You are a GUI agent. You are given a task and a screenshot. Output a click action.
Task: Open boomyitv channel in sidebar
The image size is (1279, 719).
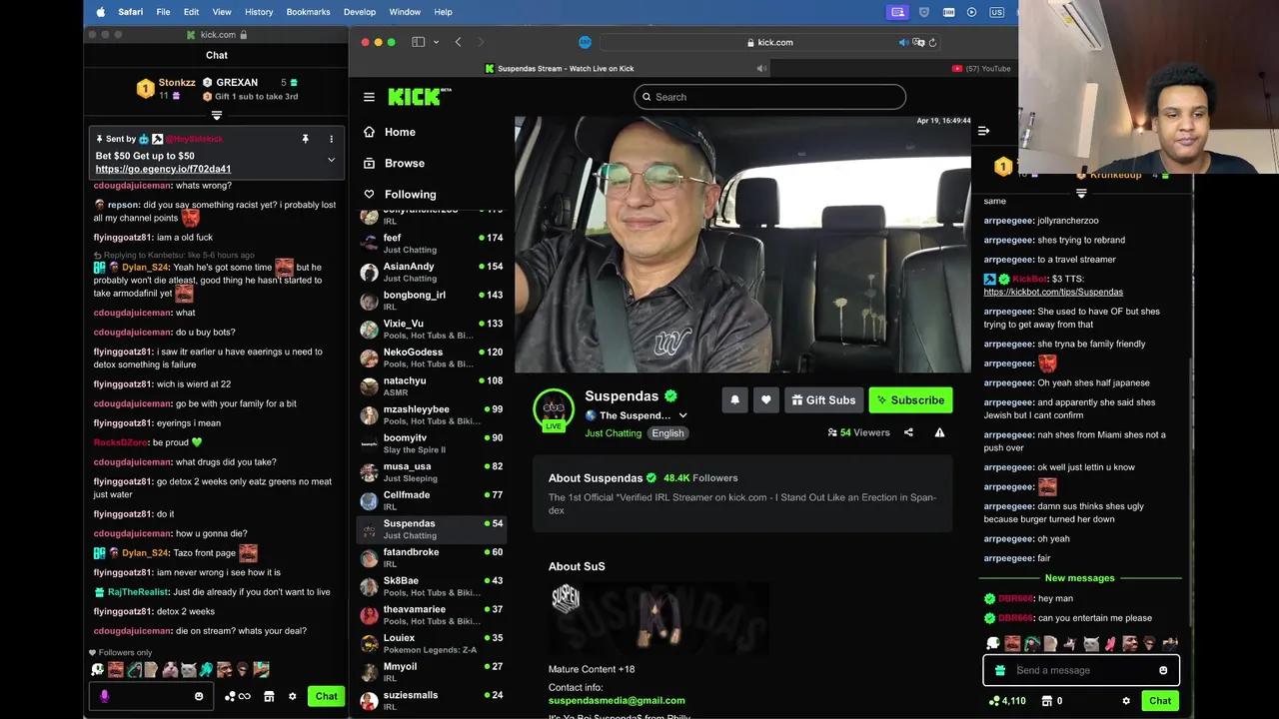tap(431, 443)
